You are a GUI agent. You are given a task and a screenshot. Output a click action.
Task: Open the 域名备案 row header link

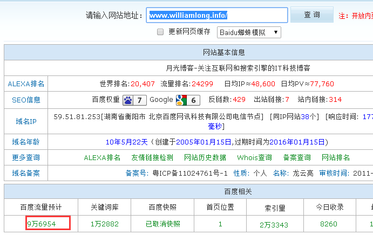(26, 173)
